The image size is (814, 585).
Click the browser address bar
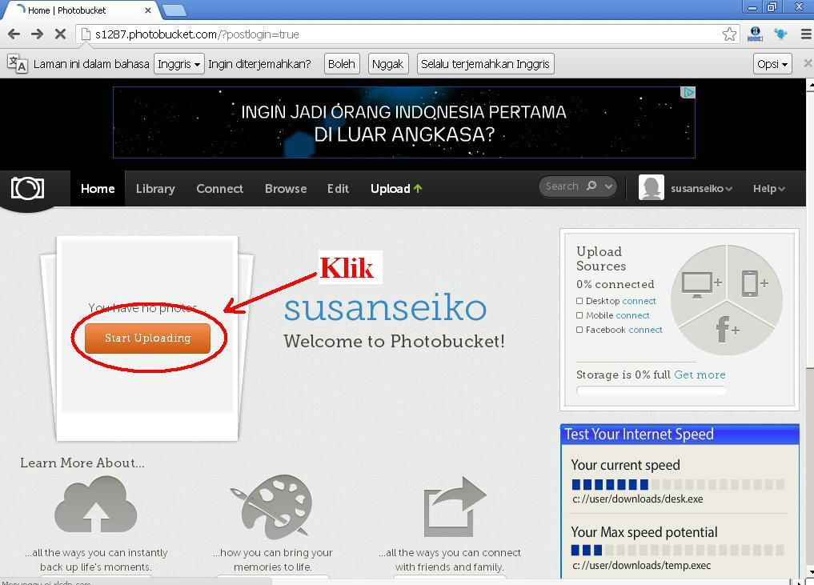[320, 34]
